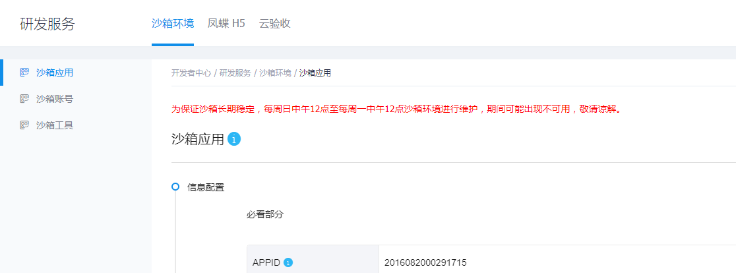Screen dimensions: 736x273
Task: Click the 沙箱账号 sidebar icon
Action: 24,99
